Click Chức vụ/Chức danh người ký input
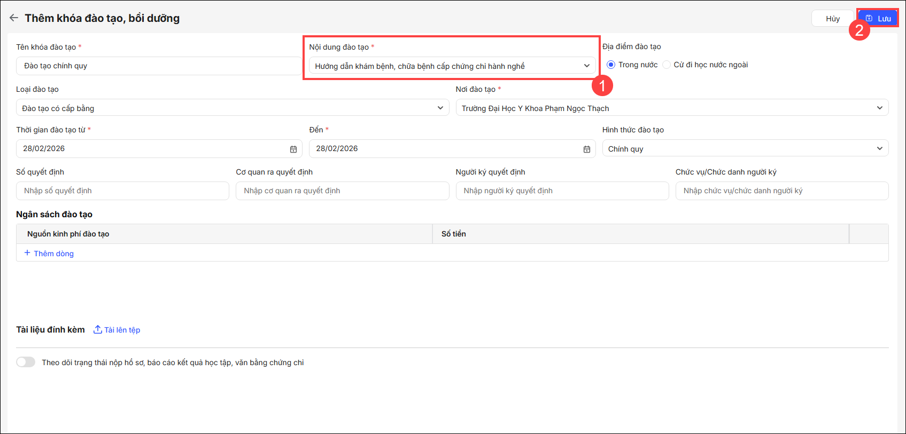The image size is (906, 434). pyautogui.click(x=781, y=191)
